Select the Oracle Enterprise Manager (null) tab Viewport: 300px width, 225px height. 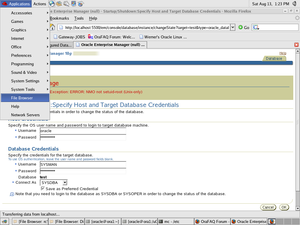coord(110,45)
